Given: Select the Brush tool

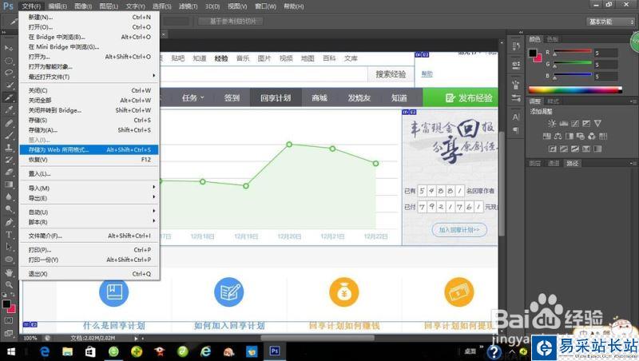Looking at the screenshot, I should coord(9,135).
